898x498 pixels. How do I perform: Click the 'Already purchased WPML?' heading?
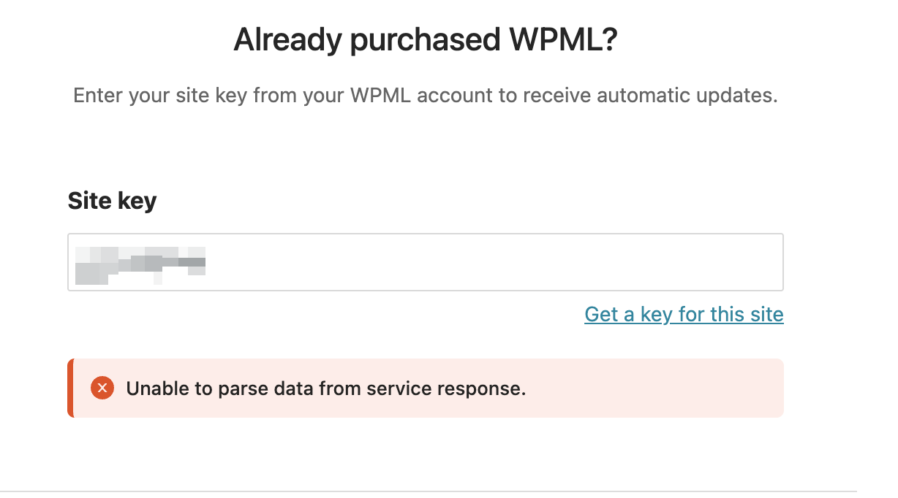(426, 39)
